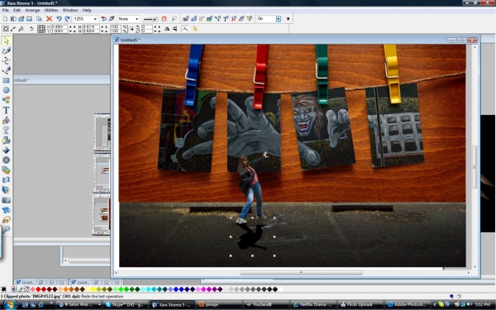496x310 pixels.
Task: Click the flip horizontal icon in infobar
Action: [x=167, y=29]
